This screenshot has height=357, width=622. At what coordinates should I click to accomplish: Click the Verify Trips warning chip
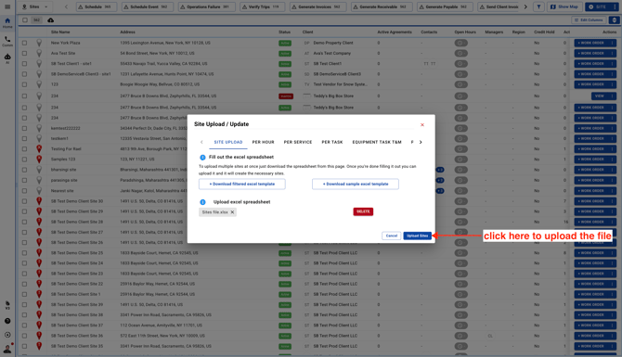pyautogui.click(x=263, y=6)
